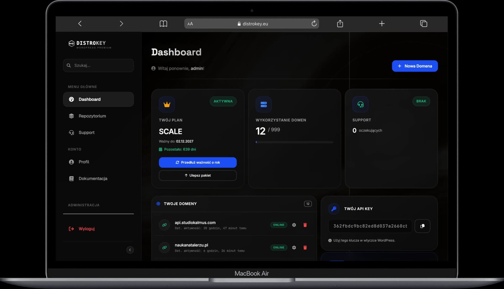The image size is (504, 289).
Task: Click the copy API key icon button
Action: pyautogui.click(x=422, y=226)
